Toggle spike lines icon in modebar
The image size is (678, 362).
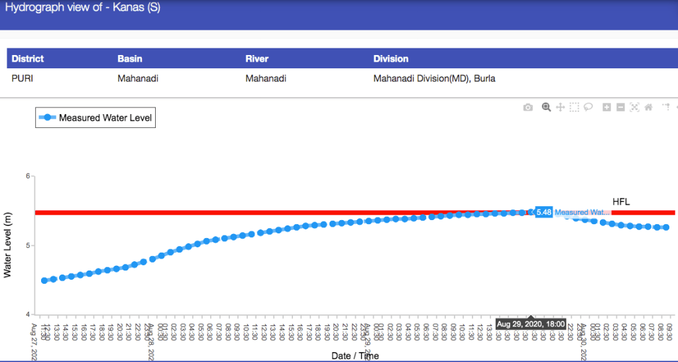click(x=666, y=107)
